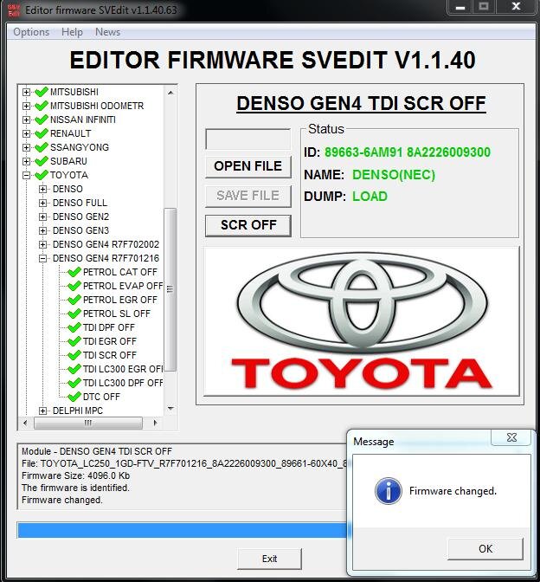Click the green checkmark beside TOYOTA

[42, 175]
